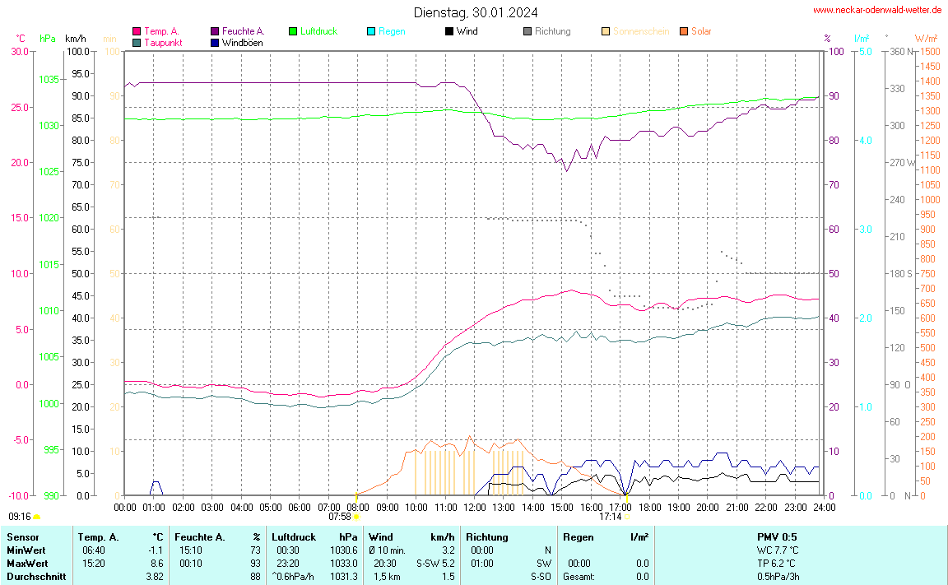Screen dimensions: 948x585
Task: Open the neckar-odenwald-wetter.de website link
Action: [876, 10]
